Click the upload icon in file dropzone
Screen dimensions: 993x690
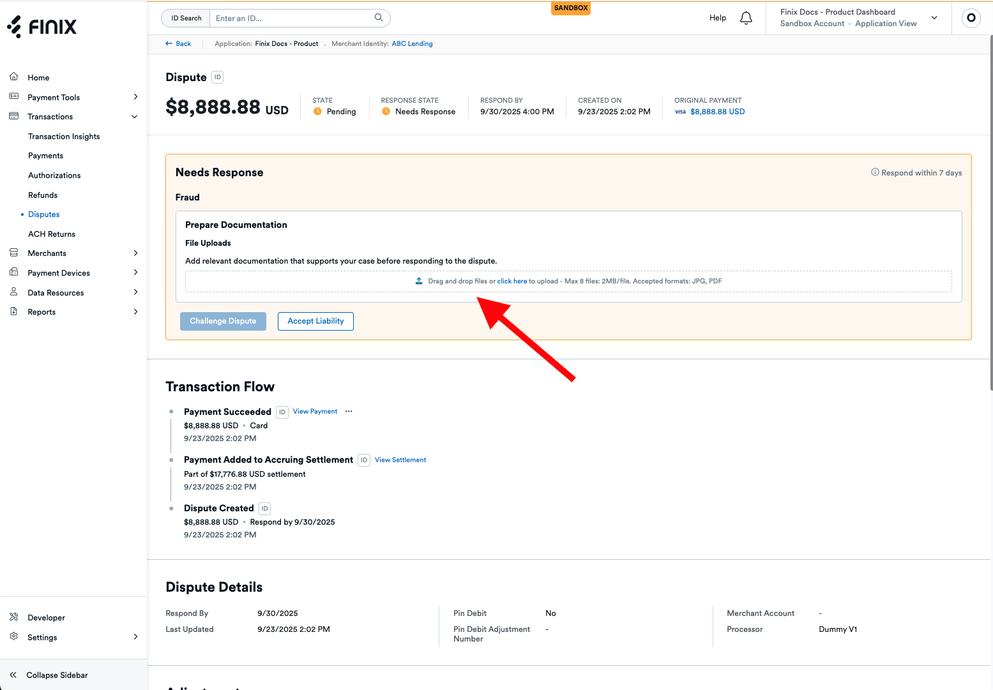point(419,281)
